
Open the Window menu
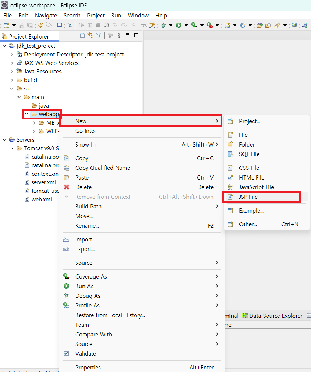point(138,16)
